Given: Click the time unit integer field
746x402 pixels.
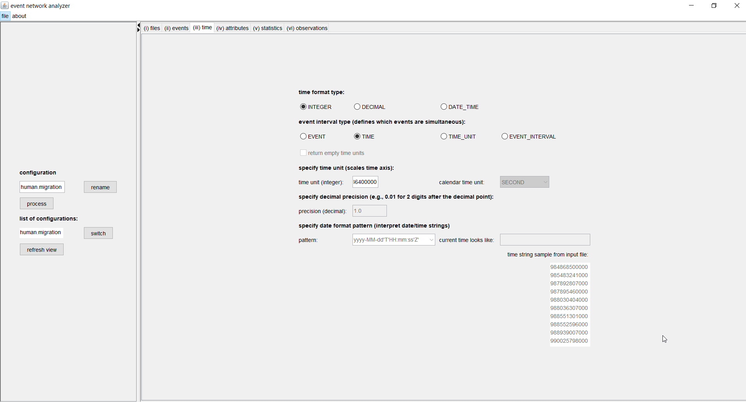Looking at the screenshot, I should tap(365, 182).
